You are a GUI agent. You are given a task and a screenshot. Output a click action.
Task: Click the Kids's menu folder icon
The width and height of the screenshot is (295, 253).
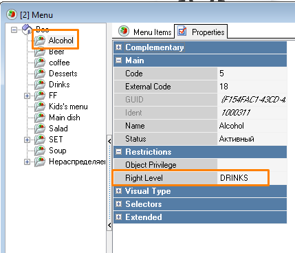click(40, 107)
